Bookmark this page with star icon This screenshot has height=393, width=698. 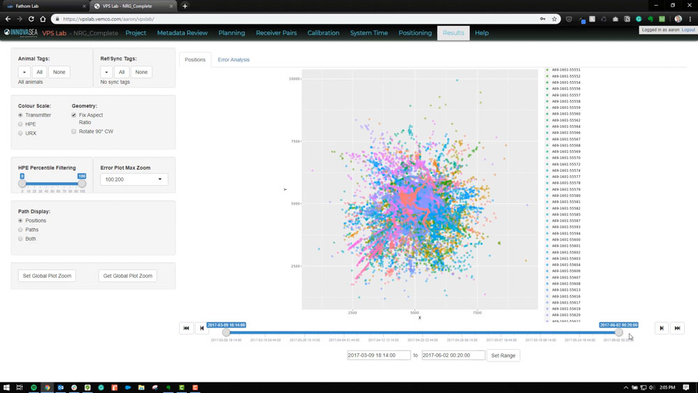(554, 19)
